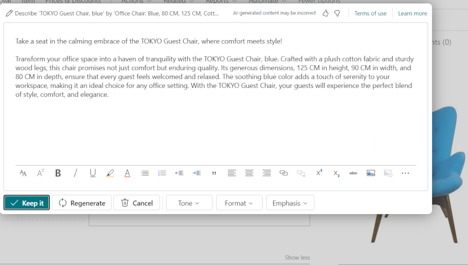Click the greyed-out image icon next to Insert image
Viewport: 468px width, 265px height.
[x=388, y=173]
